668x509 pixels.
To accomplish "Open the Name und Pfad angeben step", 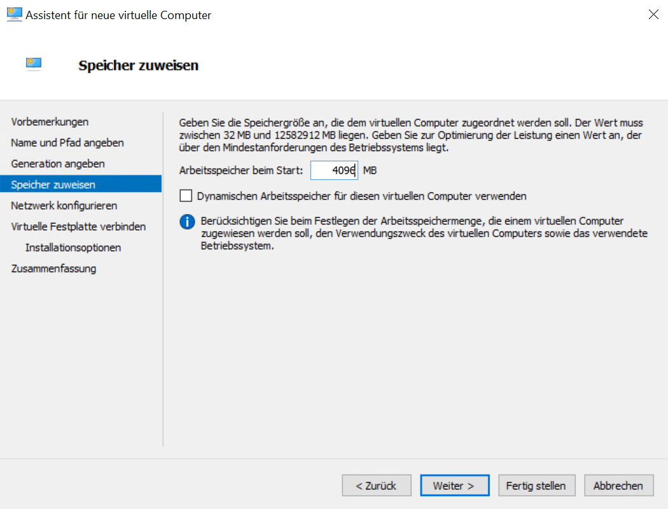I will coord(67,143).
